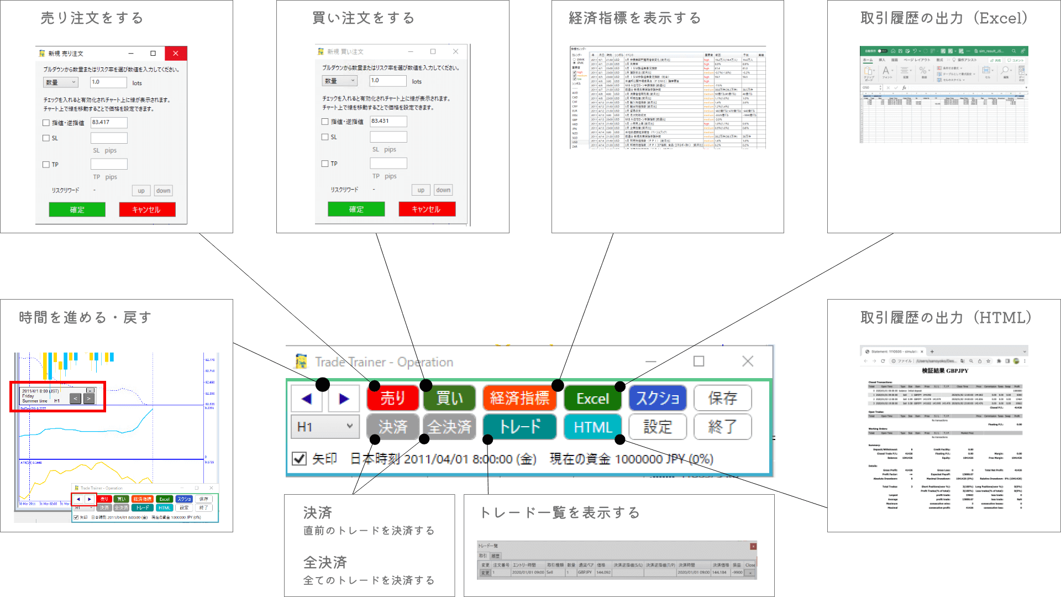Toggle 矢印 checkbox in small Operation panel on chart

[76, 517]
